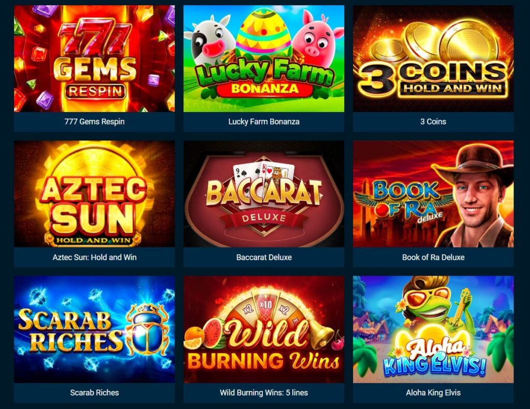Screen dimensions: 530x409
Task: Click the '3 Coins' title text
Action: tap(433, 122)
